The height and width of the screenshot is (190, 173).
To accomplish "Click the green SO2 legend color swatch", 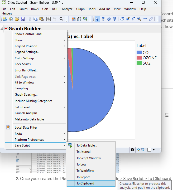I will (x=139, y=63).
